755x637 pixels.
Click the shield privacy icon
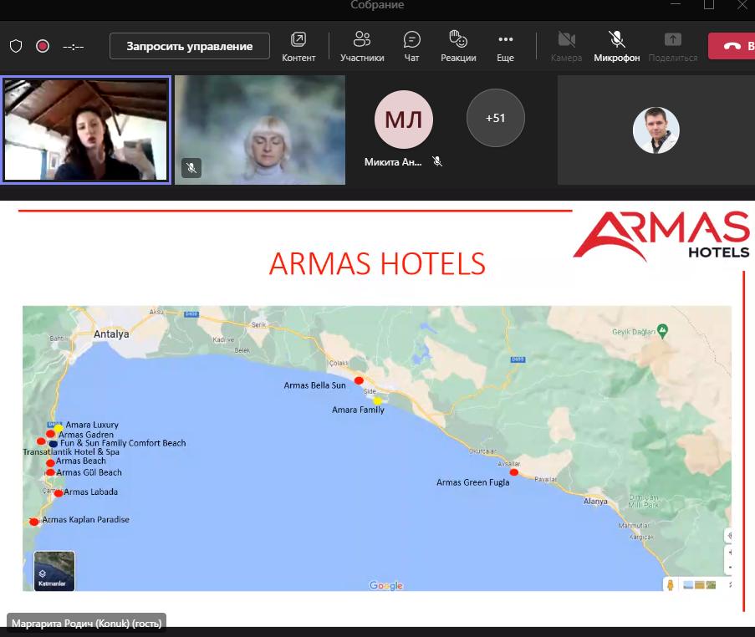coord(16,46)
